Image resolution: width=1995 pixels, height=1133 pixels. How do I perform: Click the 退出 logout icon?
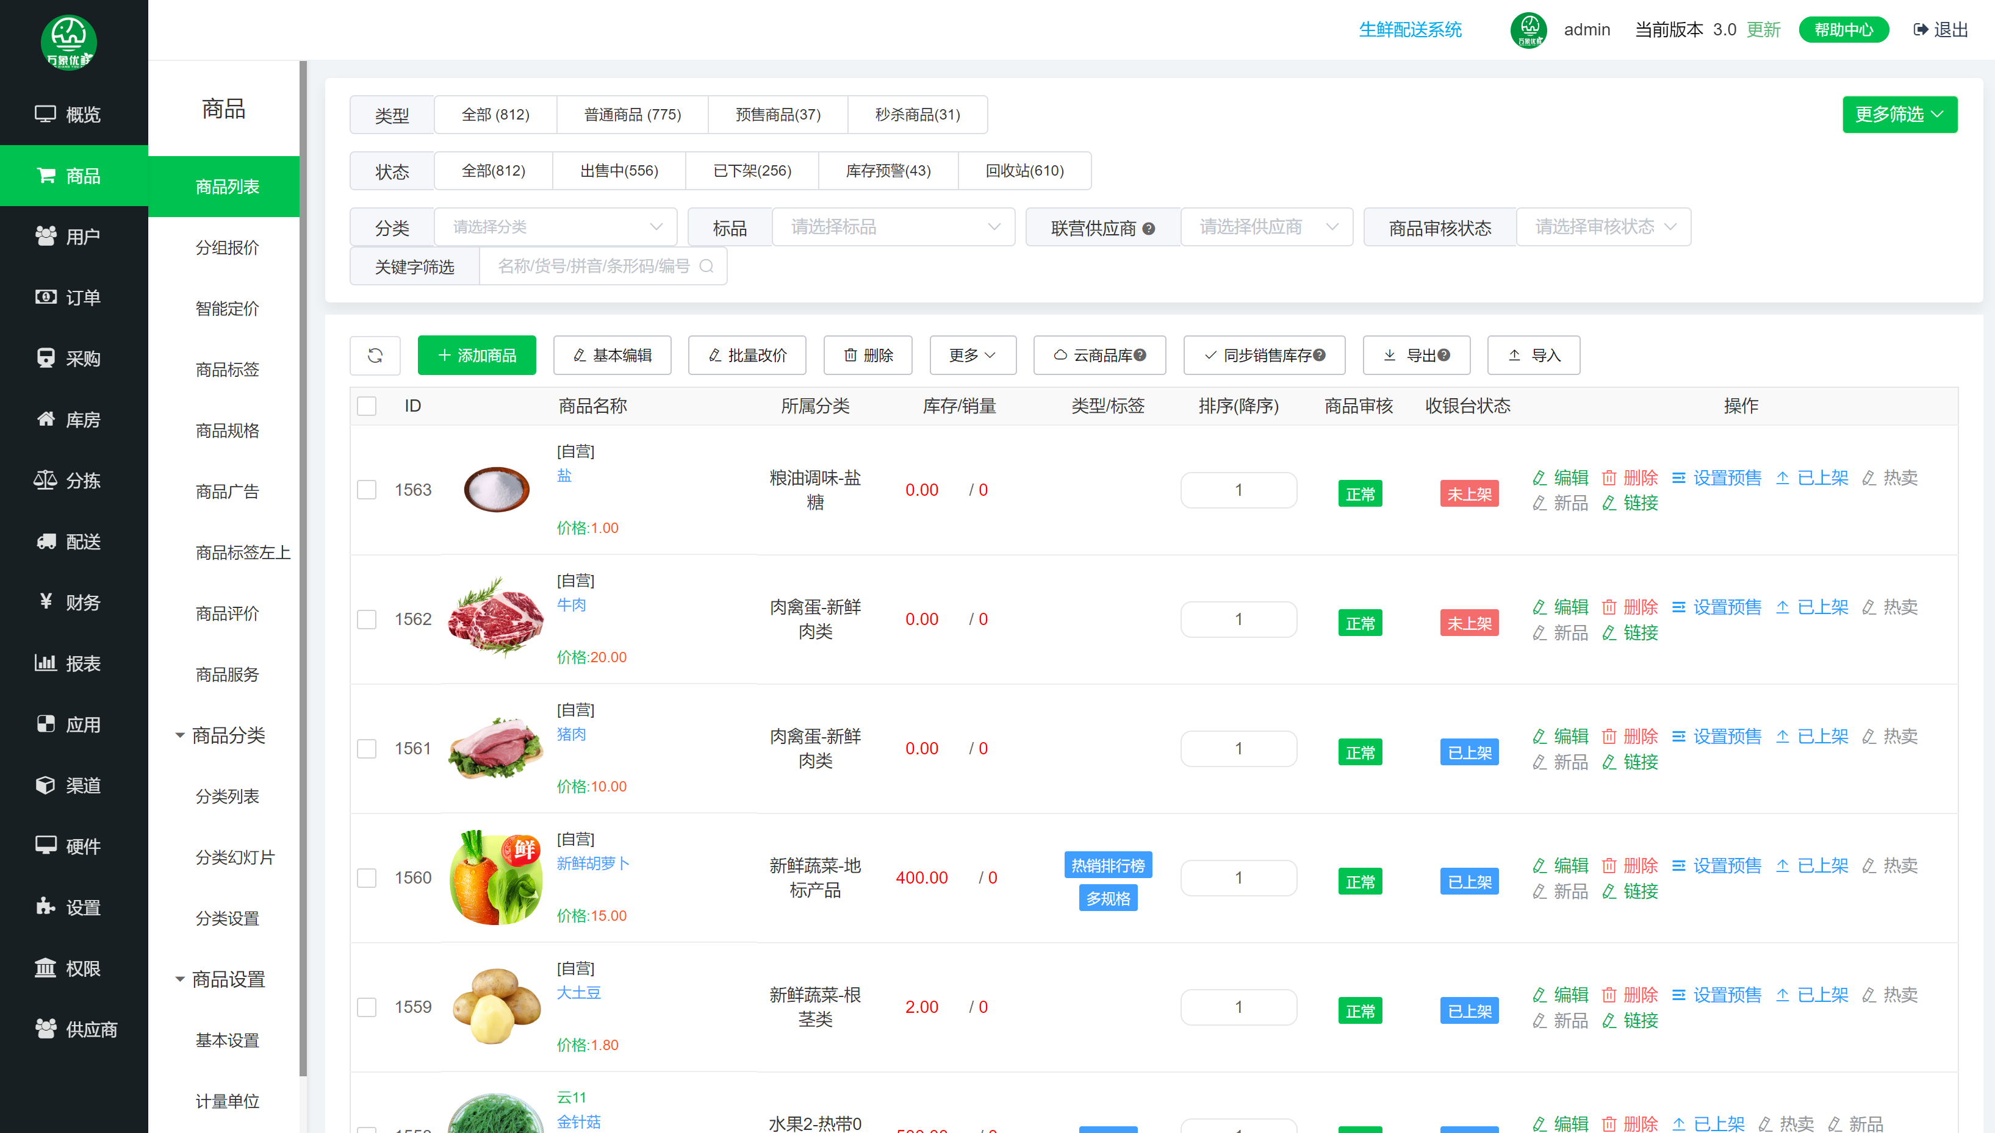1921,29
